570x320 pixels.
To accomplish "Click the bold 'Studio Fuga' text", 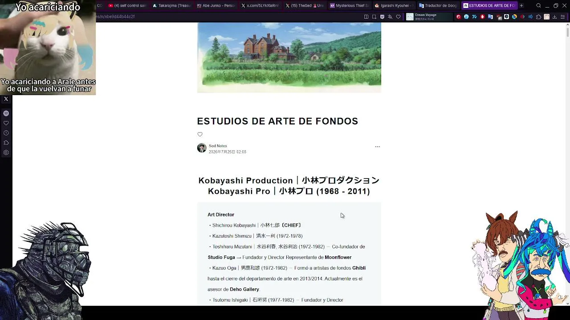I will [221, 257].
